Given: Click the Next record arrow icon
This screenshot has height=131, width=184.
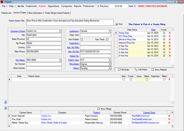Looking at the screenshot, I should (x=135, y=6).
